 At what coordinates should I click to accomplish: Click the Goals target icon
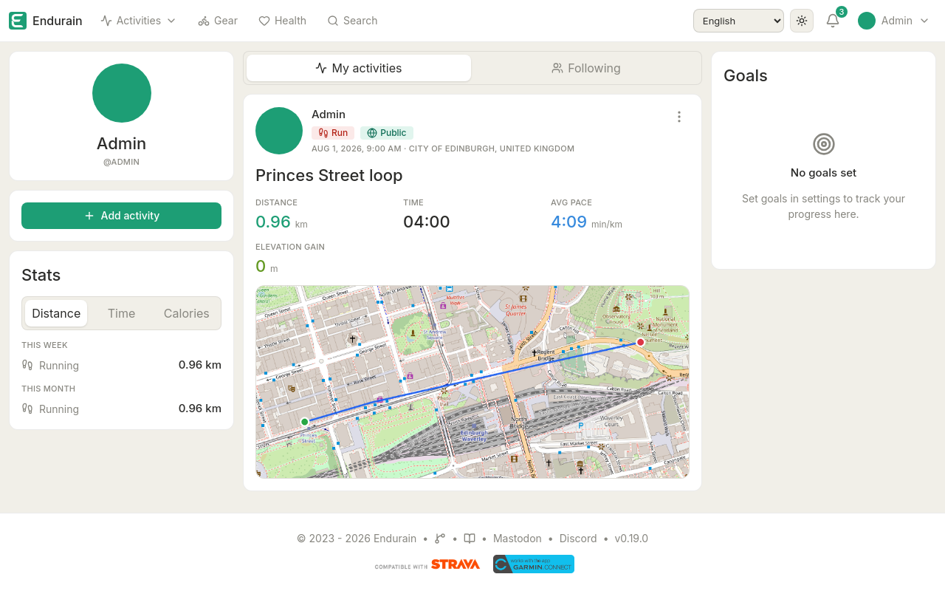(x=824, y=144)
